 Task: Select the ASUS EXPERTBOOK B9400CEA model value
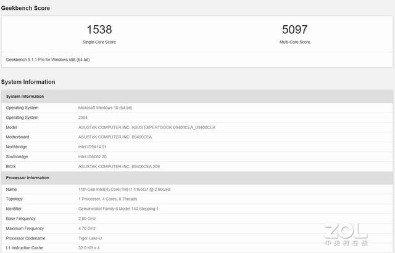click(147, 127)
